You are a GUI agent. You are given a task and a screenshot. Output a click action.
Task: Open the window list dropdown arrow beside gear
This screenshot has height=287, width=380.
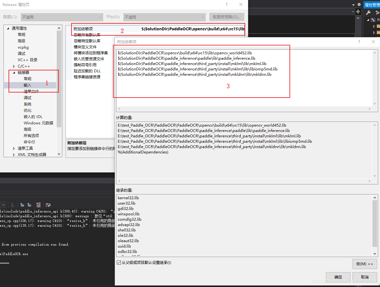(x=354, y=5)
